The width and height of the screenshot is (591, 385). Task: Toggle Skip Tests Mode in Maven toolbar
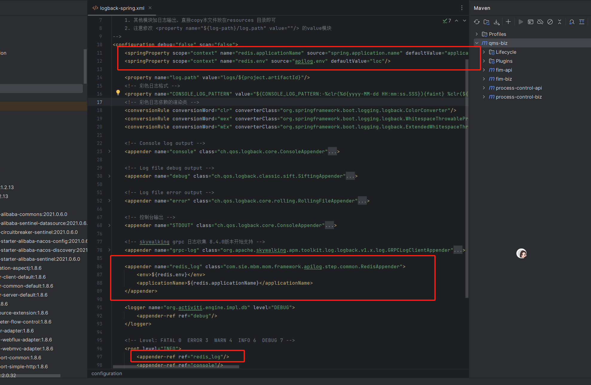tap(550, 22)
